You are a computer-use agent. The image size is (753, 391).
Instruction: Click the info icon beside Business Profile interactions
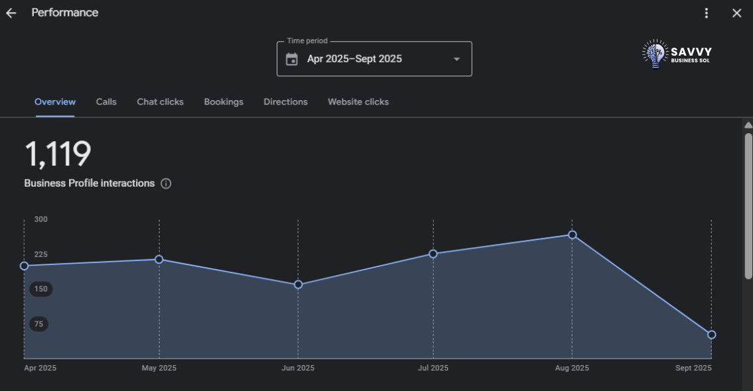click(166, 184)
